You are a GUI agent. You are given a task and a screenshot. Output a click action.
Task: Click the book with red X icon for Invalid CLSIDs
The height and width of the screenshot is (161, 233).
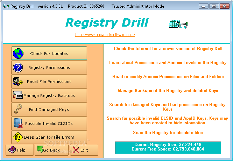18,123
